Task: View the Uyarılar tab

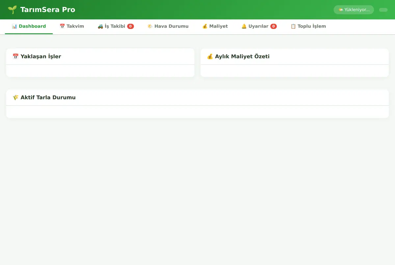Action: pos(259,26)
